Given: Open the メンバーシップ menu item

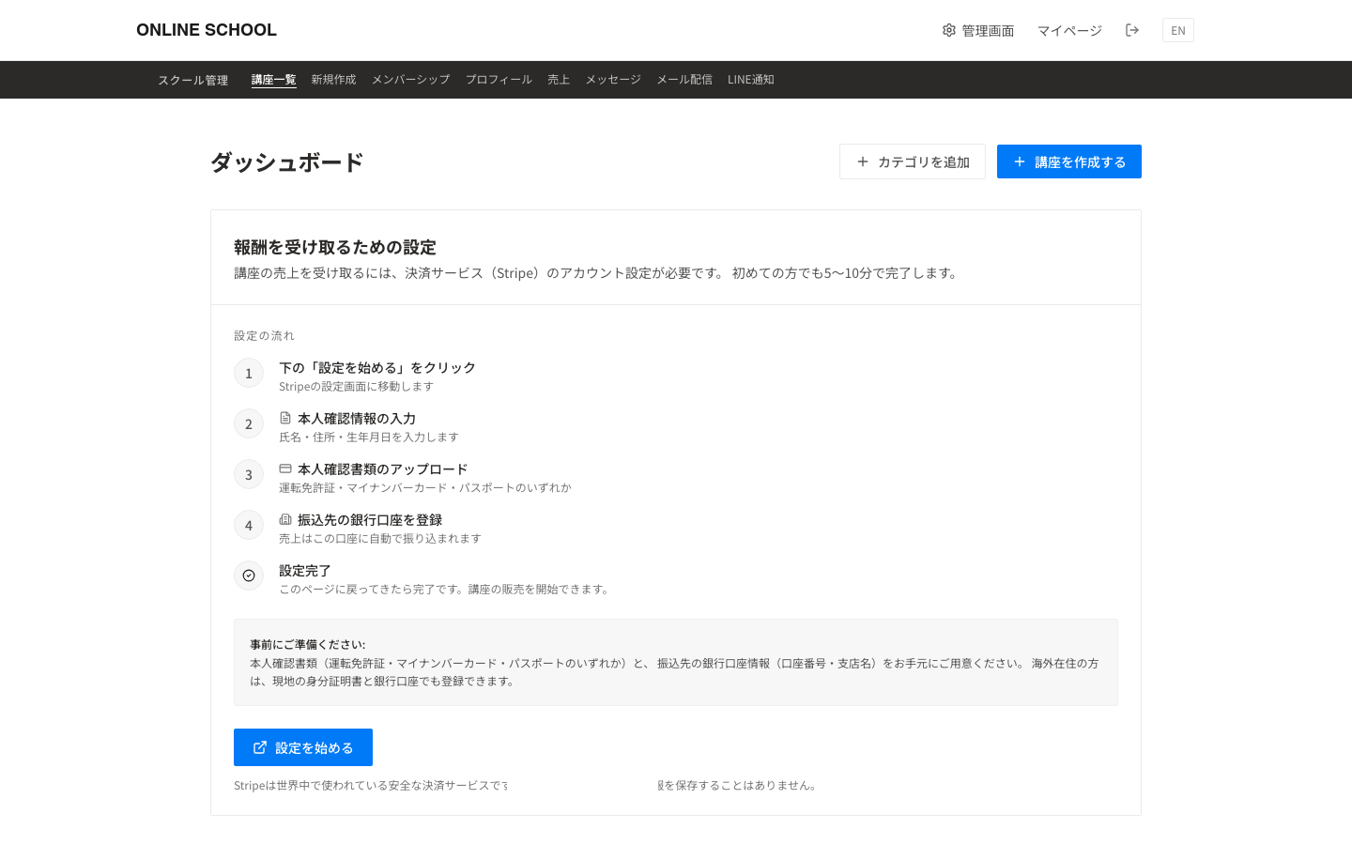Looking at the screenshot, I should 409,79.
